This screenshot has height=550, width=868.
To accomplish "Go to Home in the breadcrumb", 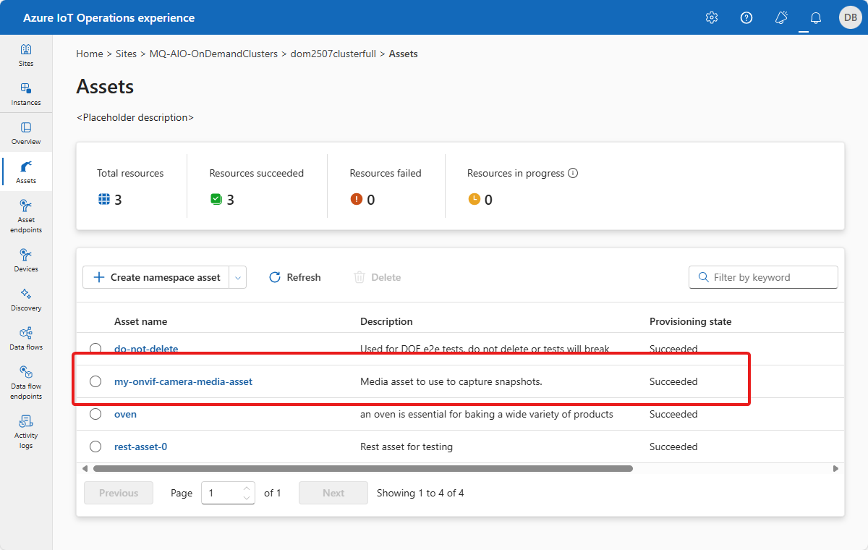I will [90, 54].
